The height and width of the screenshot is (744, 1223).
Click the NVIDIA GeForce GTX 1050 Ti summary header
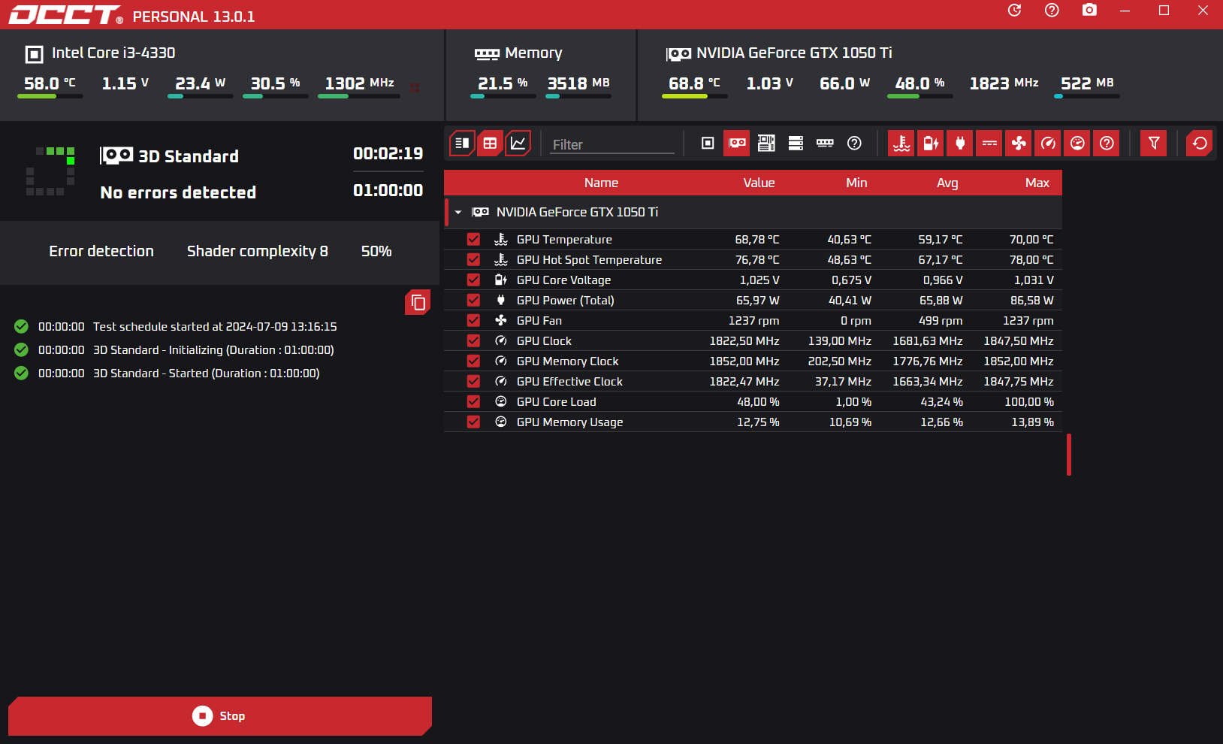(779, 53)
